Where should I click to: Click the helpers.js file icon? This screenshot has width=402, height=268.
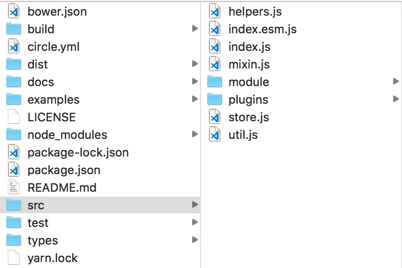coord(215,12)
